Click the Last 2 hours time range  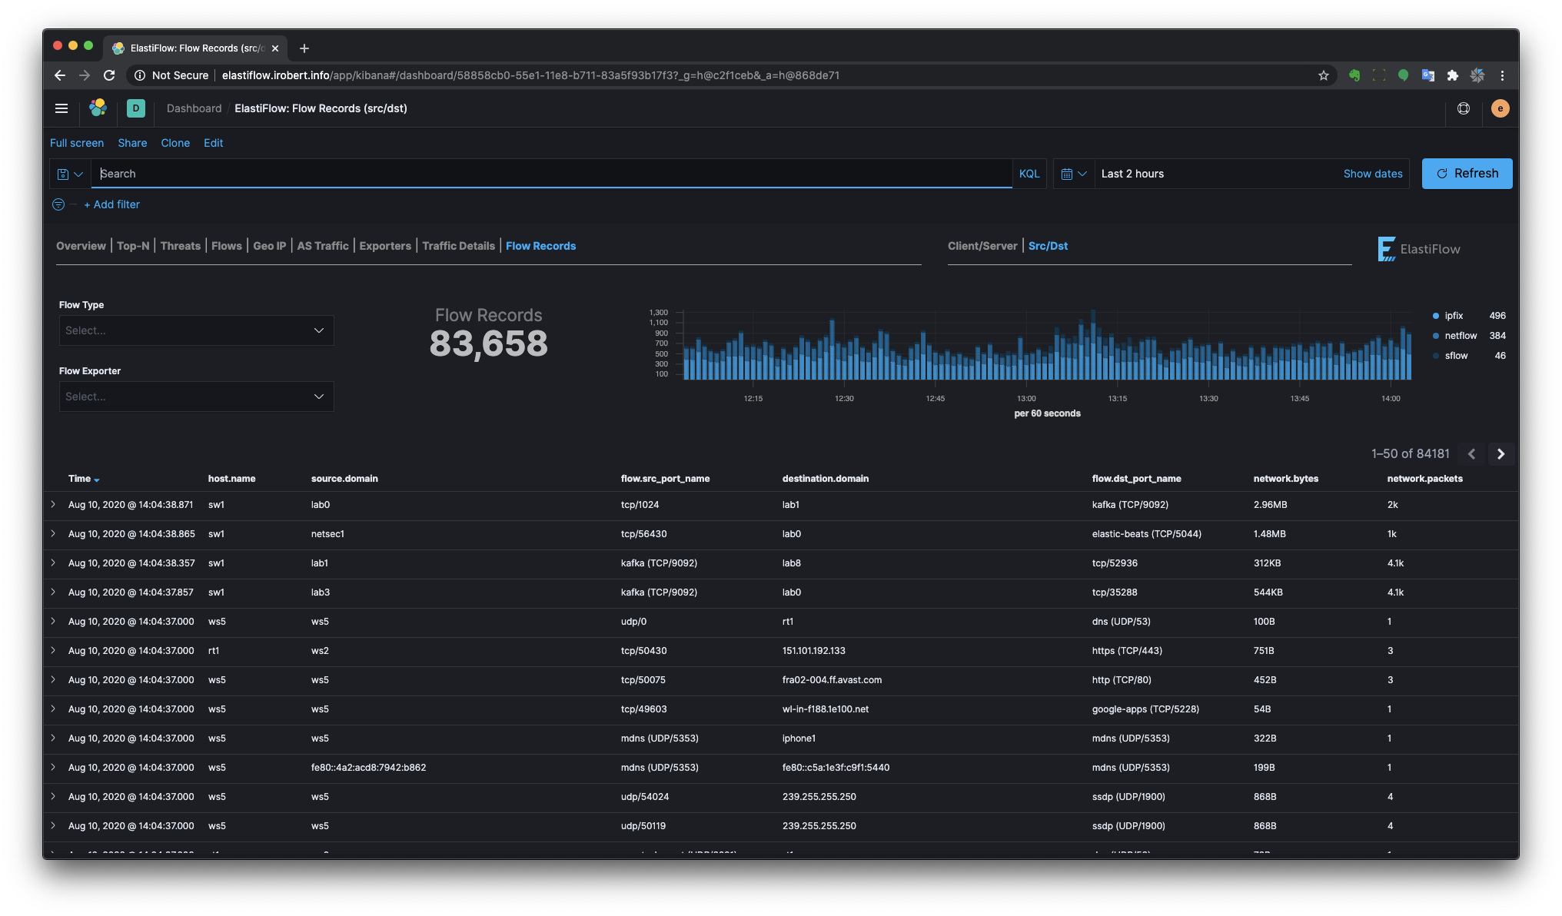point(1132,174)
